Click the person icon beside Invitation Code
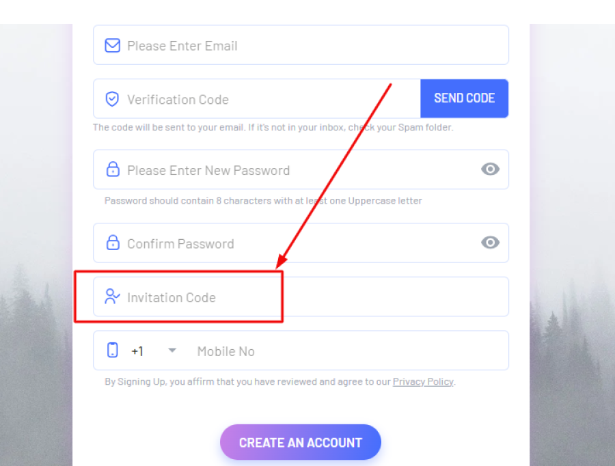615x466 pixels. pos(112,297)
